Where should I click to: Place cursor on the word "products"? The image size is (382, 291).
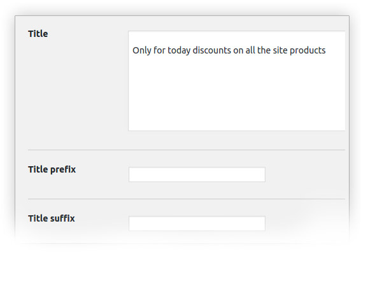tap(308, 51)
